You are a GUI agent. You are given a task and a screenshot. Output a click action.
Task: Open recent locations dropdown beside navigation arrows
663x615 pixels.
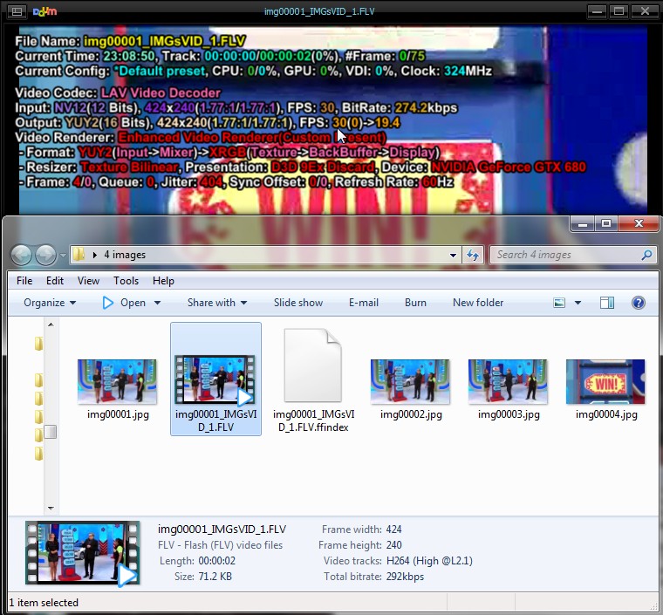pos(63,256)
